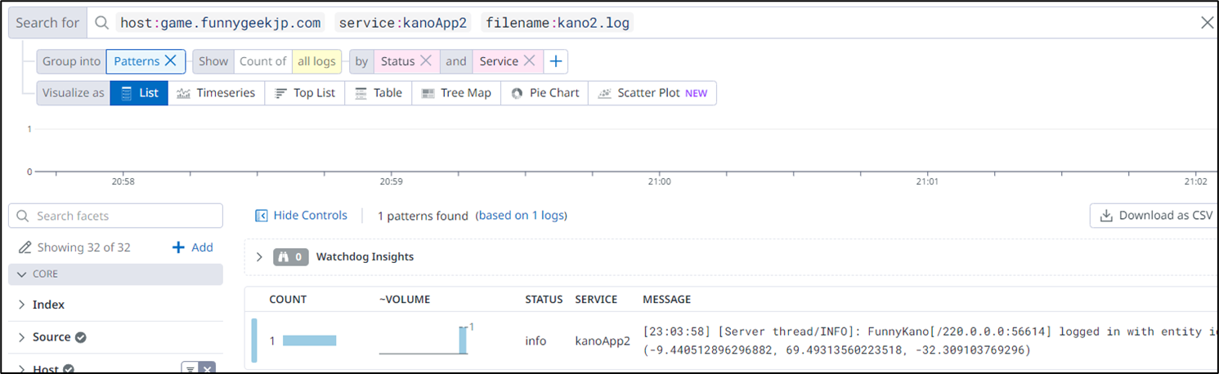Screen dimensions: 1219x374
Task: Click the Service group-by field
Action: 499,61
